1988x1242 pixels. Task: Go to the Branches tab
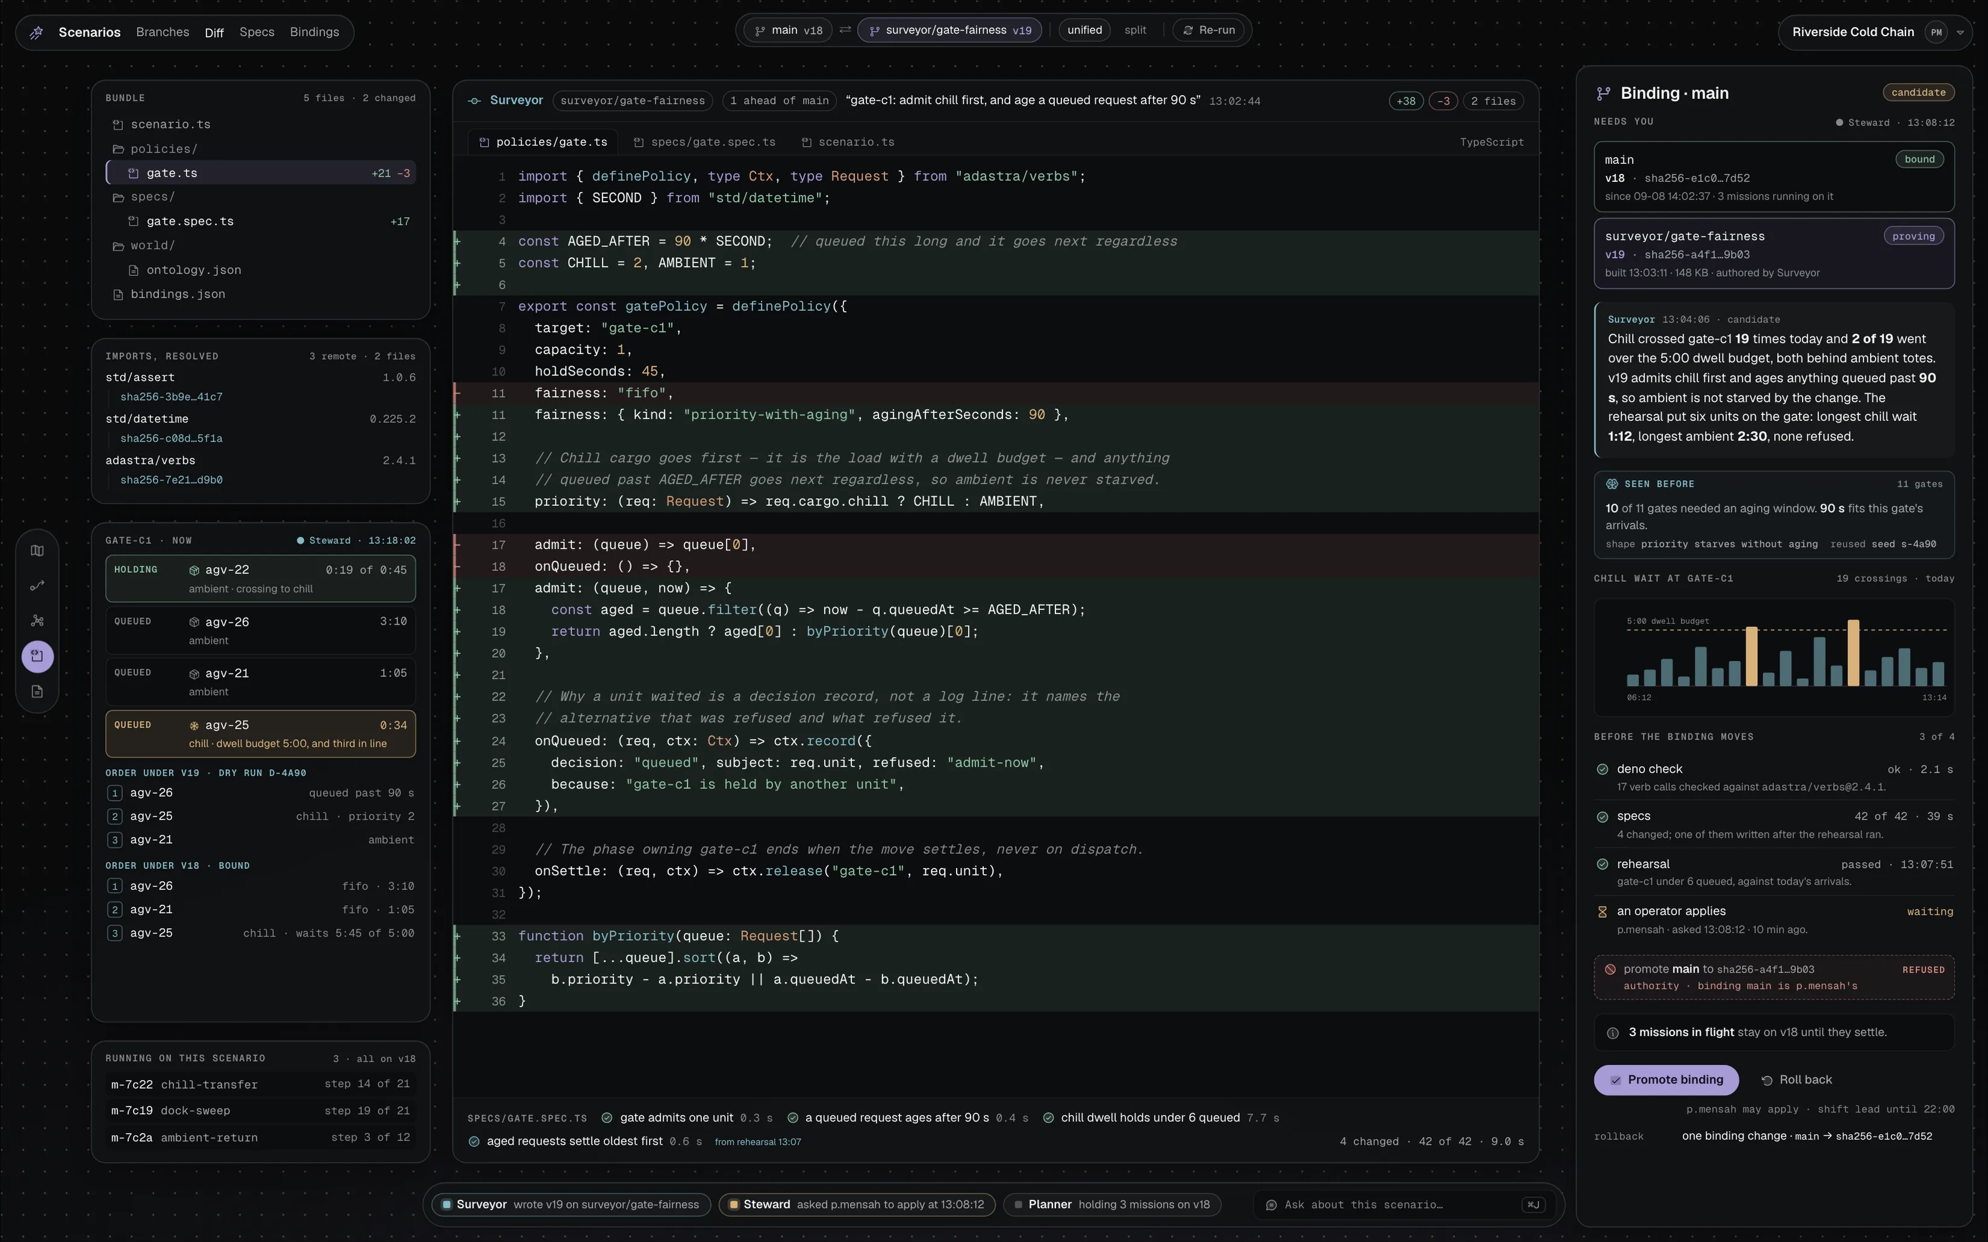(x=163, y=32)
